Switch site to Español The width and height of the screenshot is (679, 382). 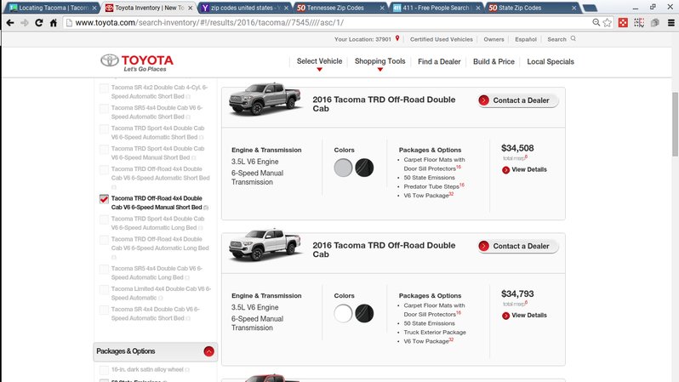pos(526,39)
